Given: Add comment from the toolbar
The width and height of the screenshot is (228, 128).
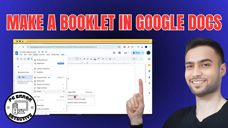Looking at the screenshot, I should pos(106,59).
